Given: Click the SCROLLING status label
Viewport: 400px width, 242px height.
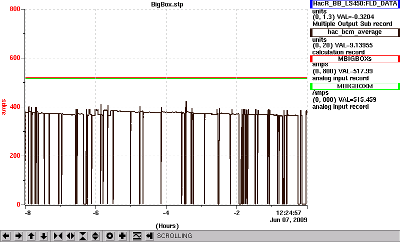Looking at the screenshot, I should 174,236.
